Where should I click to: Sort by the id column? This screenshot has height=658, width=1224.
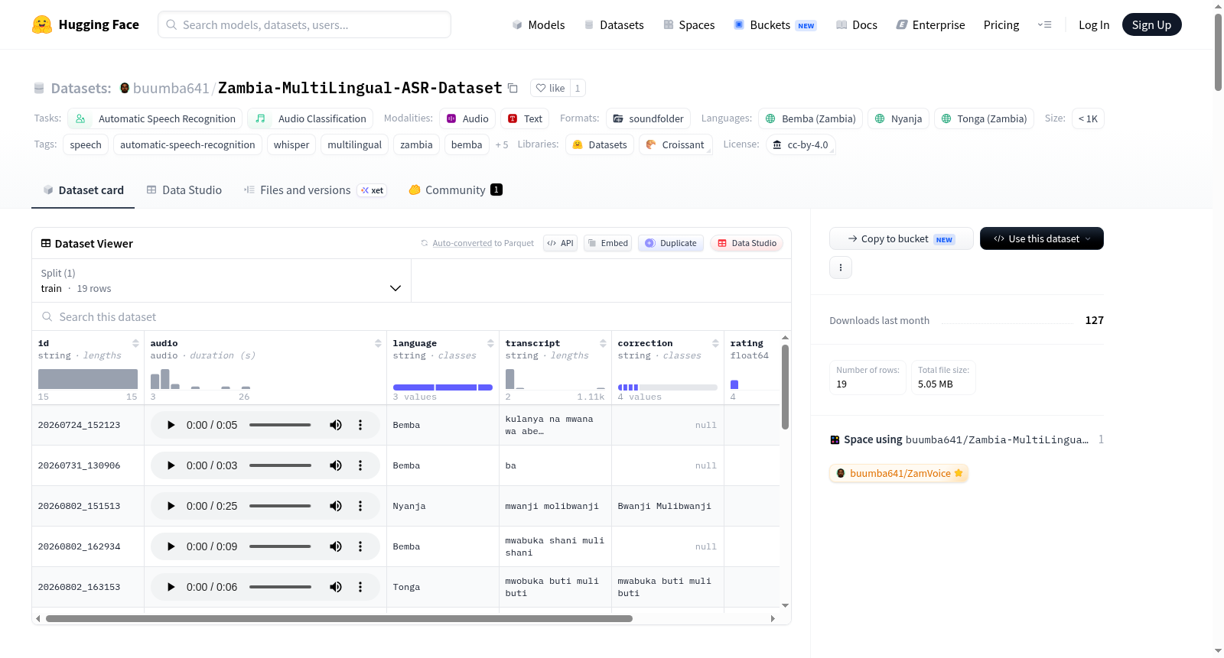[135, 343]
